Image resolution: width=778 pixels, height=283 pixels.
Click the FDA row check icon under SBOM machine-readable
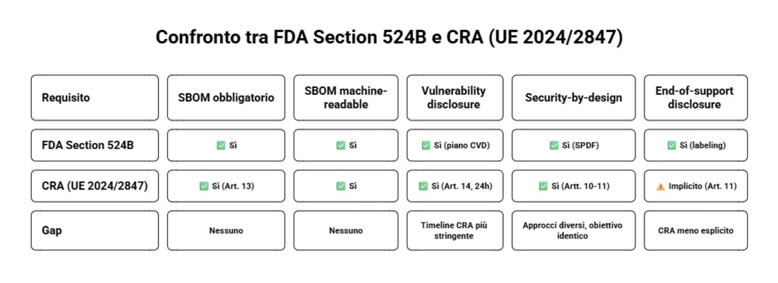pyautogui.click(x=341, y=145)
